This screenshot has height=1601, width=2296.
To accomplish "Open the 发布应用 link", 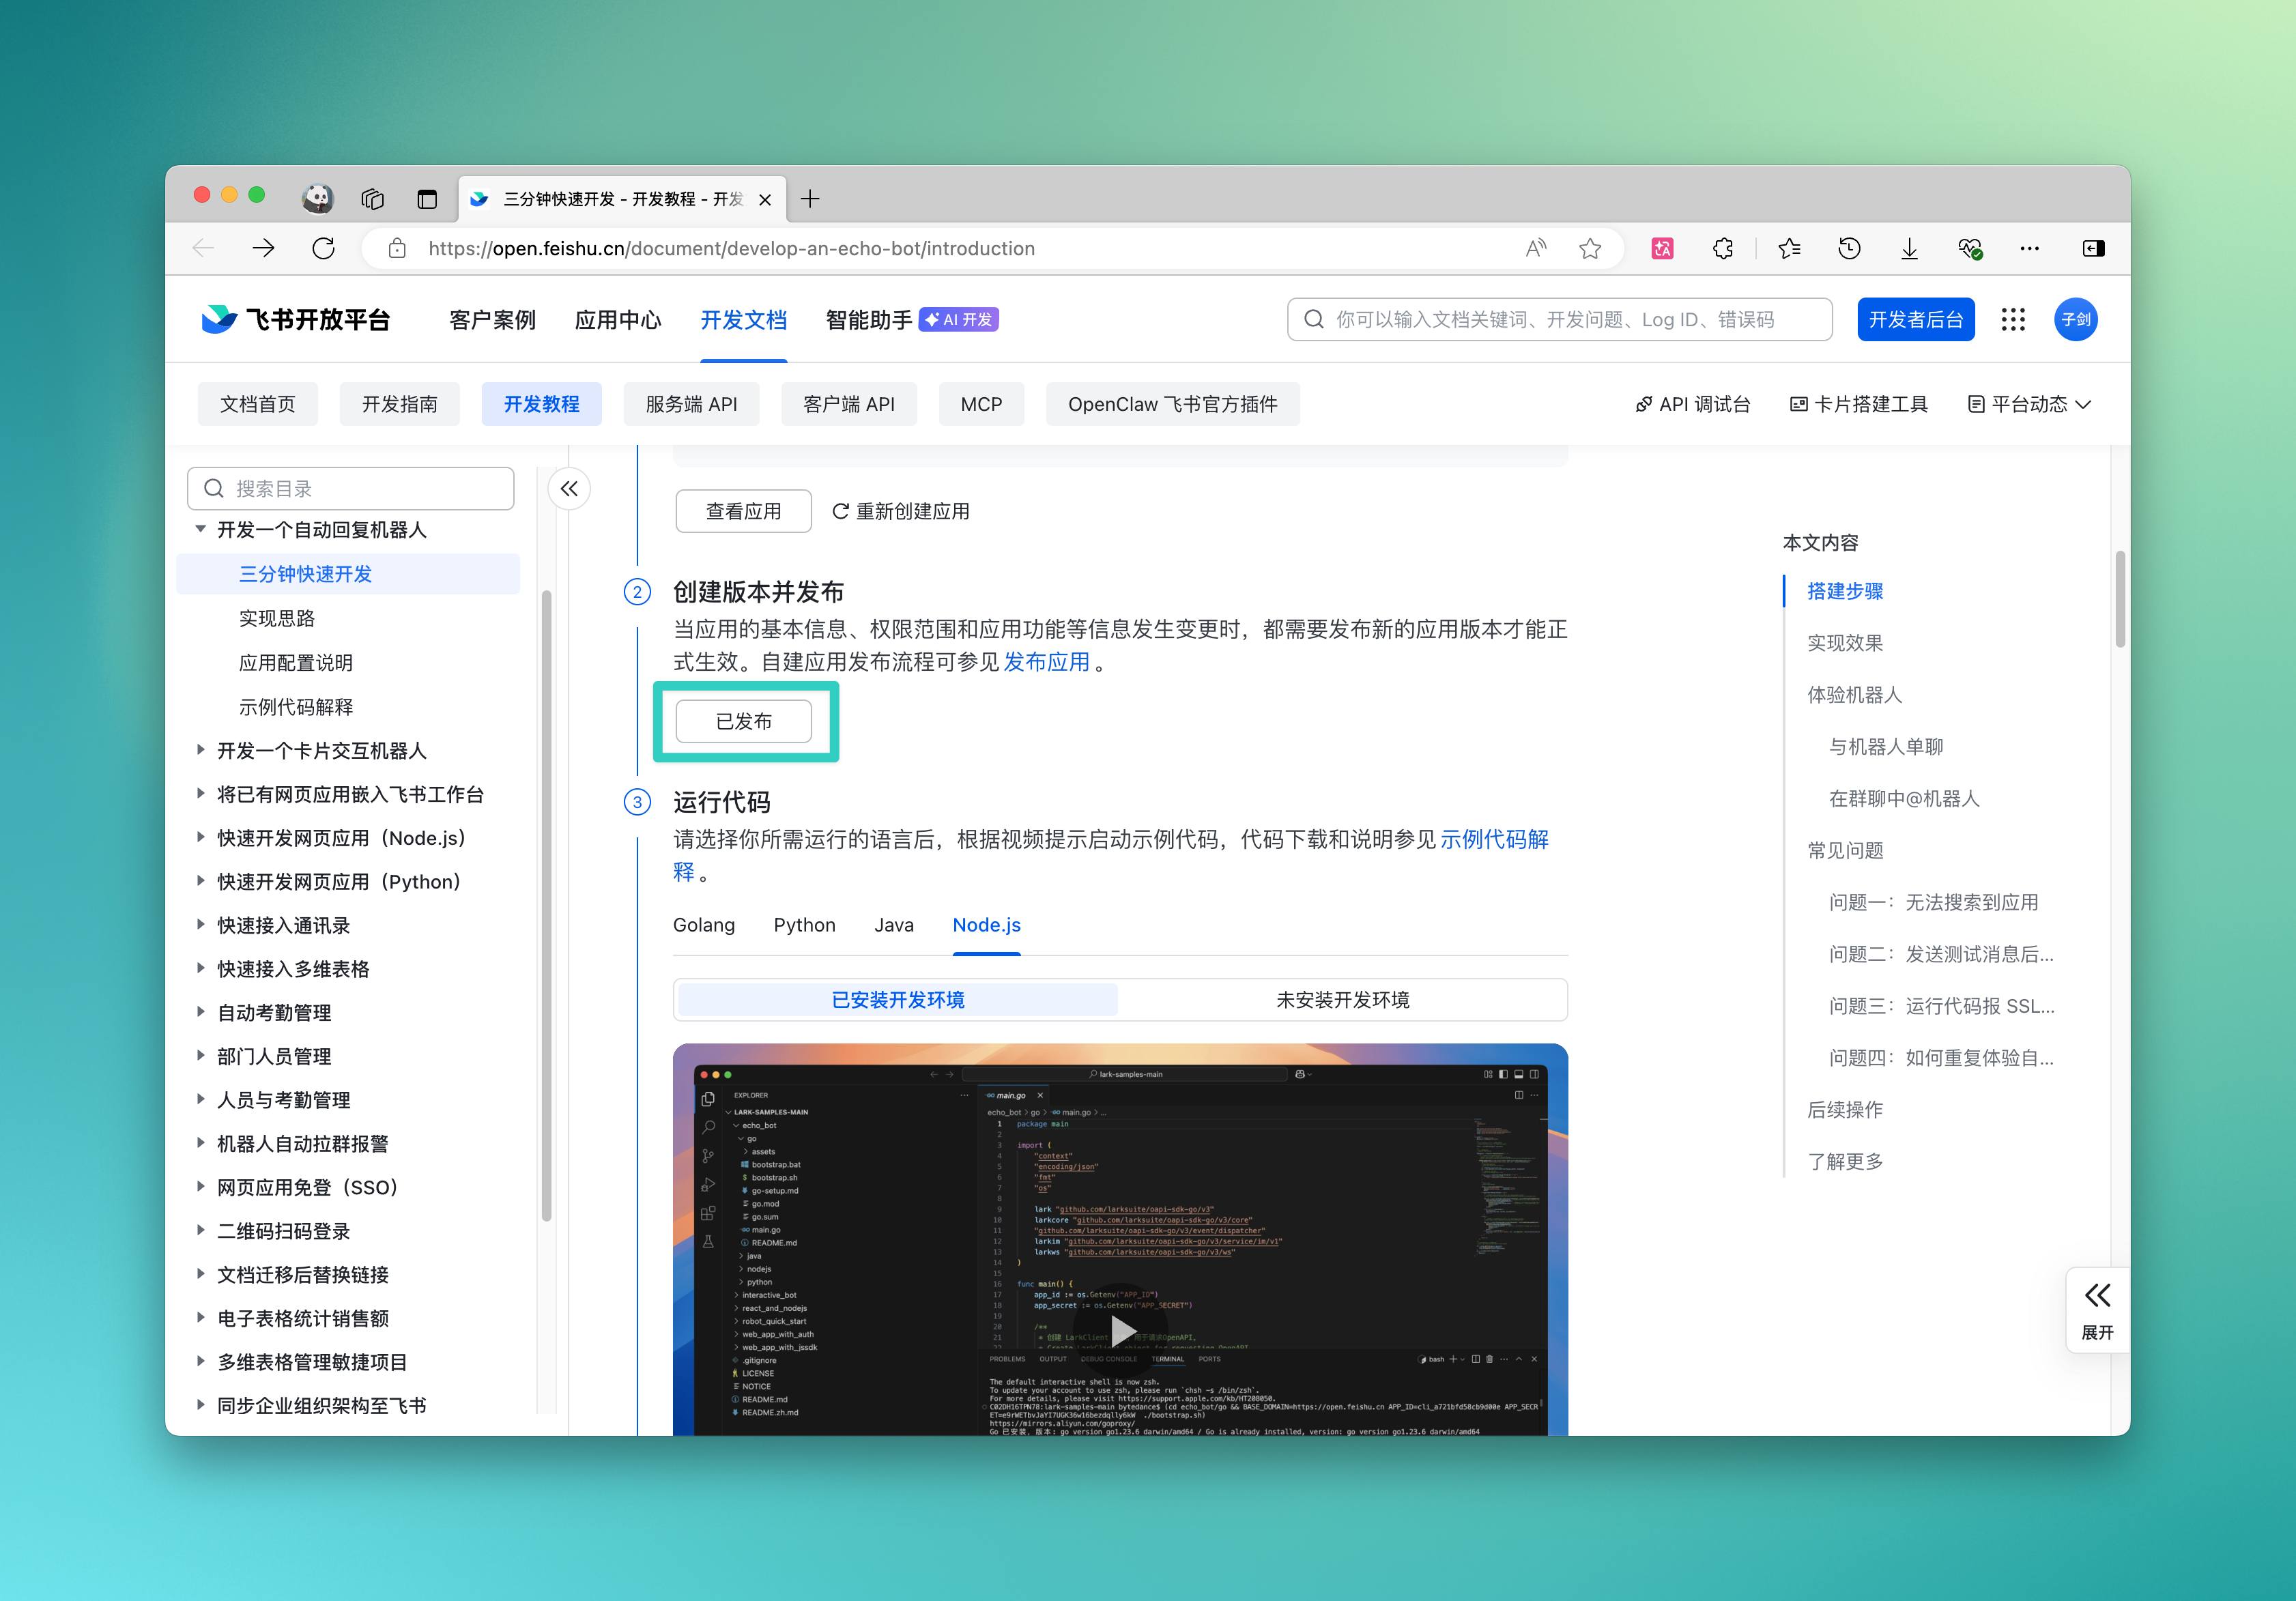I will point(1046,661).
